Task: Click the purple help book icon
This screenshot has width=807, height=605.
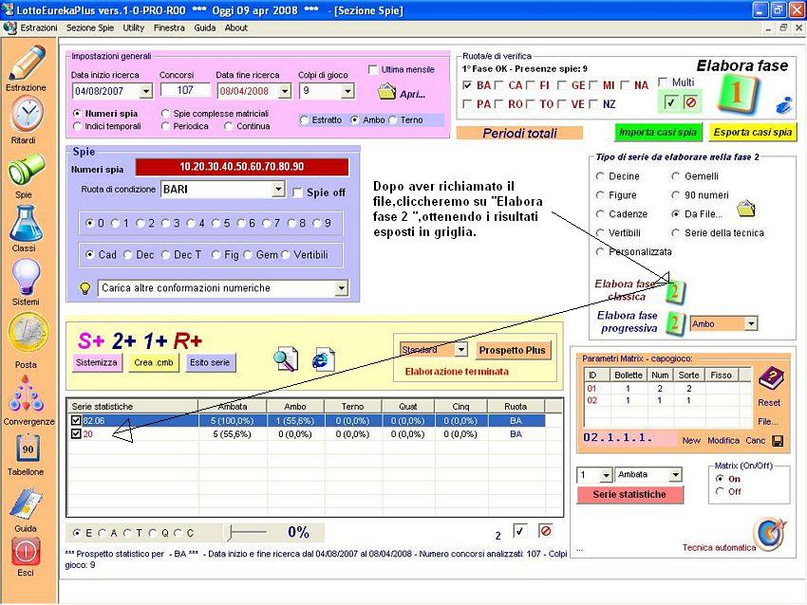Action: coord(771,378)
